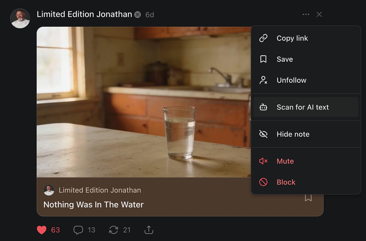
Task: Click the glass of water post image
Action: (x=144, y=102)
